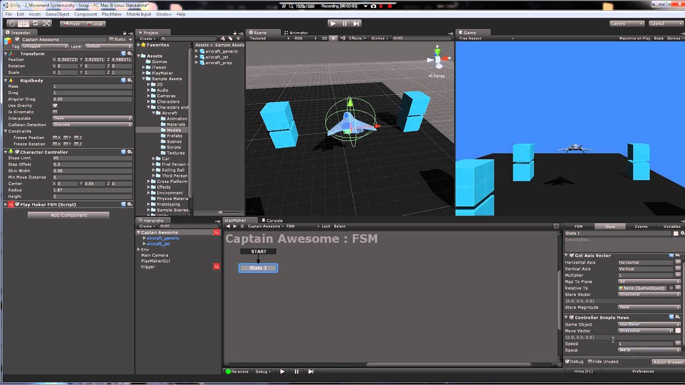
Task: Open the Interpolate dropdown
Action: coord(93,118)
